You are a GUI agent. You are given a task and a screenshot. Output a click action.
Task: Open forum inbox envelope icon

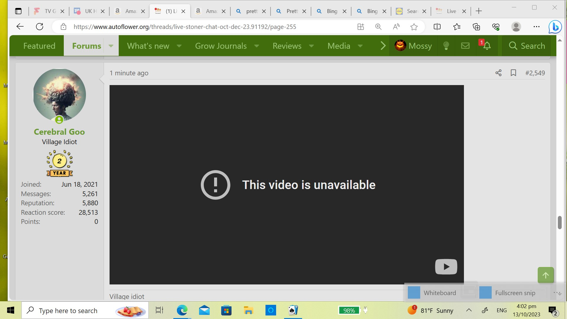(465, 46)
